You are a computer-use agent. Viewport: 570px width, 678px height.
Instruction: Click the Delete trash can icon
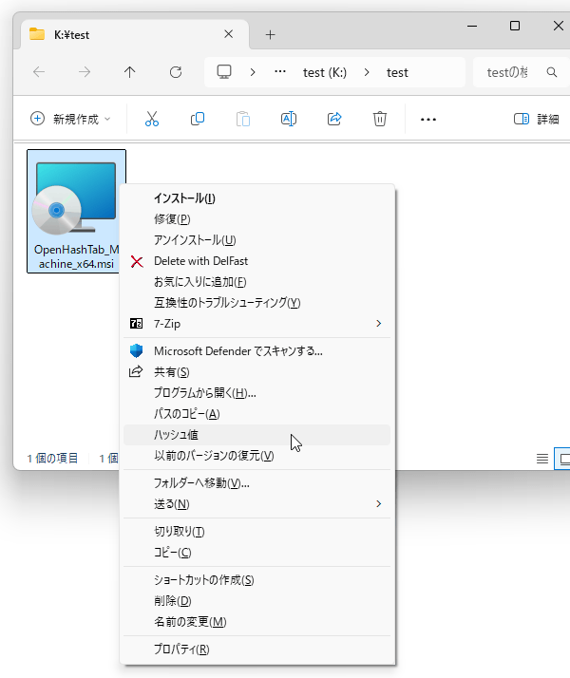(380, 119)
